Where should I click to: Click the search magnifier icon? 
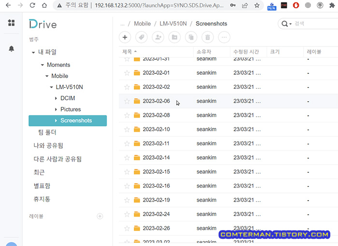284,24
